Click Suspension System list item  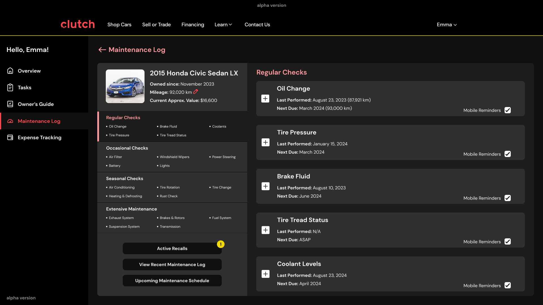coord(124,227)
